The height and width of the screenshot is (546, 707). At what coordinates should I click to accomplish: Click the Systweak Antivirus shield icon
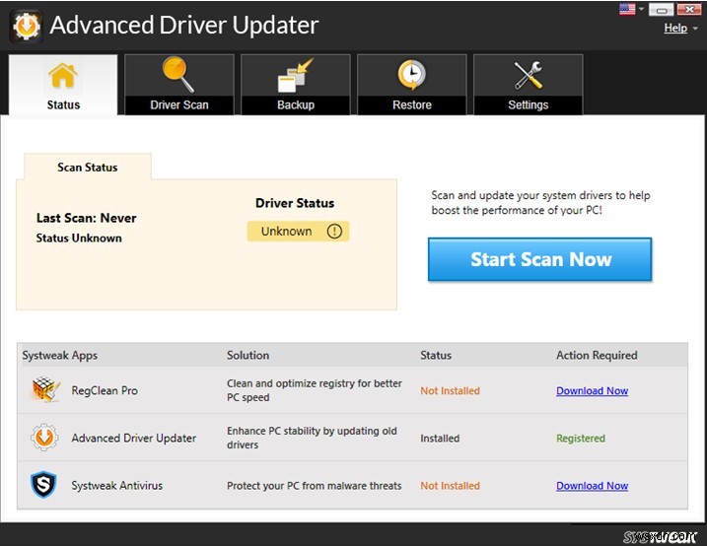(x=43, y=485)
